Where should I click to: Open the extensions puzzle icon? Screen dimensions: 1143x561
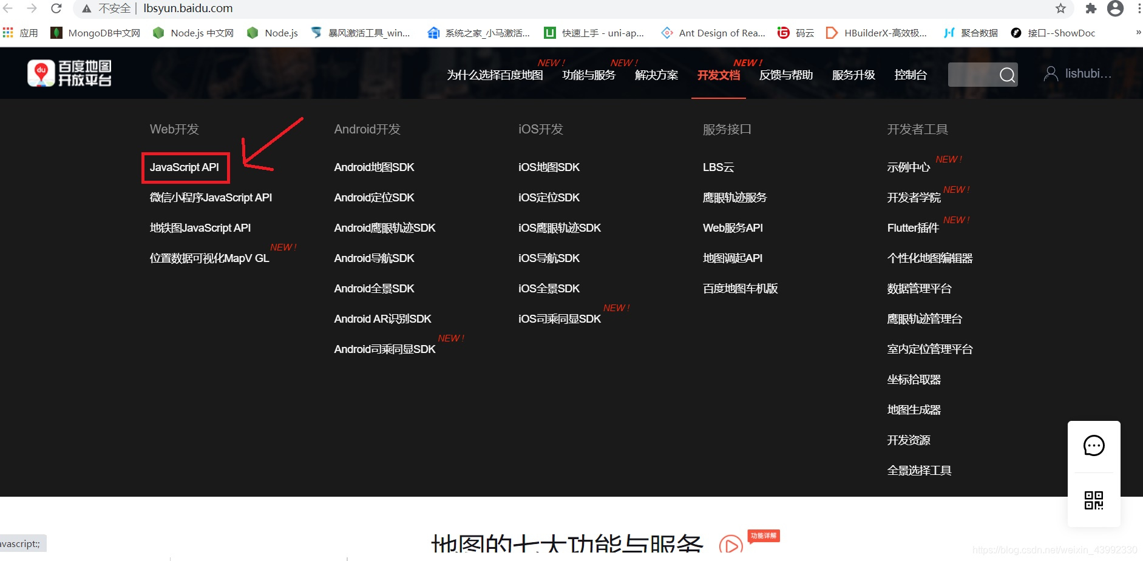point(1091,8)
